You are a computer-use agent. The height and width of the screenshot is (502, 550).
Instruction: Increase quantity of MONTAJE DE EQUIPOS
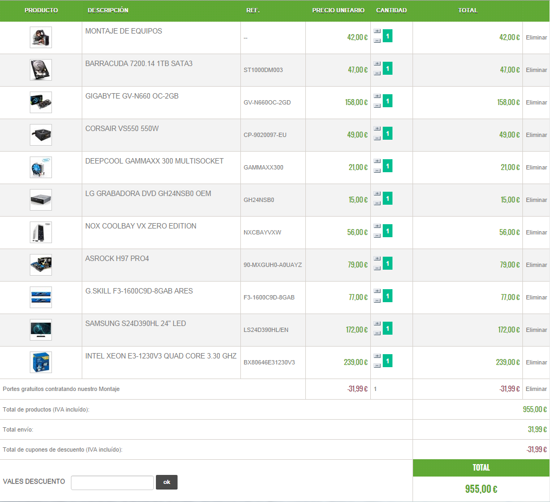(377, 31)
